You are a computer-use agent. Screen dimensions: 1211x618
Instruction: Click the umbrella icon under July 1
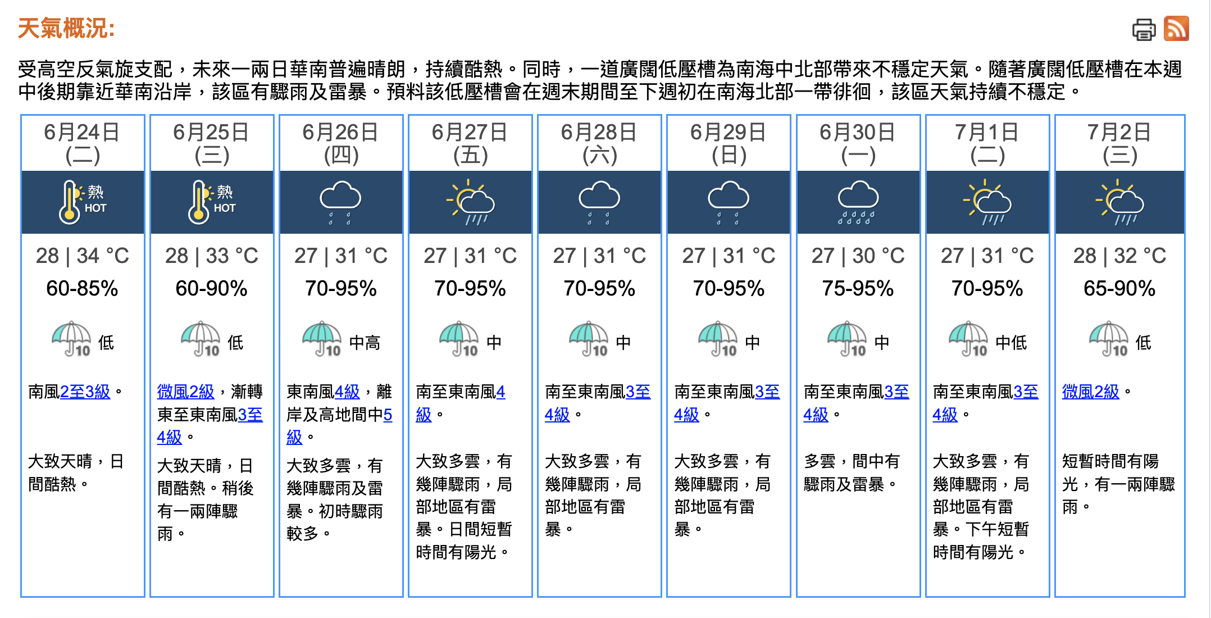[x=968, y=339]
